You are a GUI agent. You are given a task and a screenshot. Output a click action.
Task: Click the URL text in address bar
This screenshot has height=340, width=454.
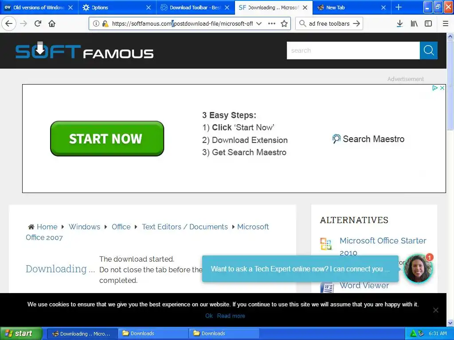182,24
